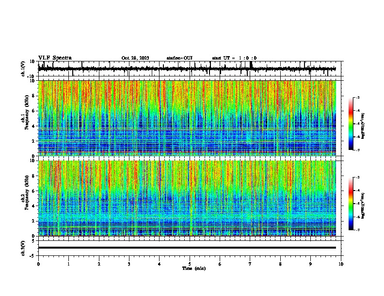Select the date text "Oct. 28, 2023"

click(135, 58)
